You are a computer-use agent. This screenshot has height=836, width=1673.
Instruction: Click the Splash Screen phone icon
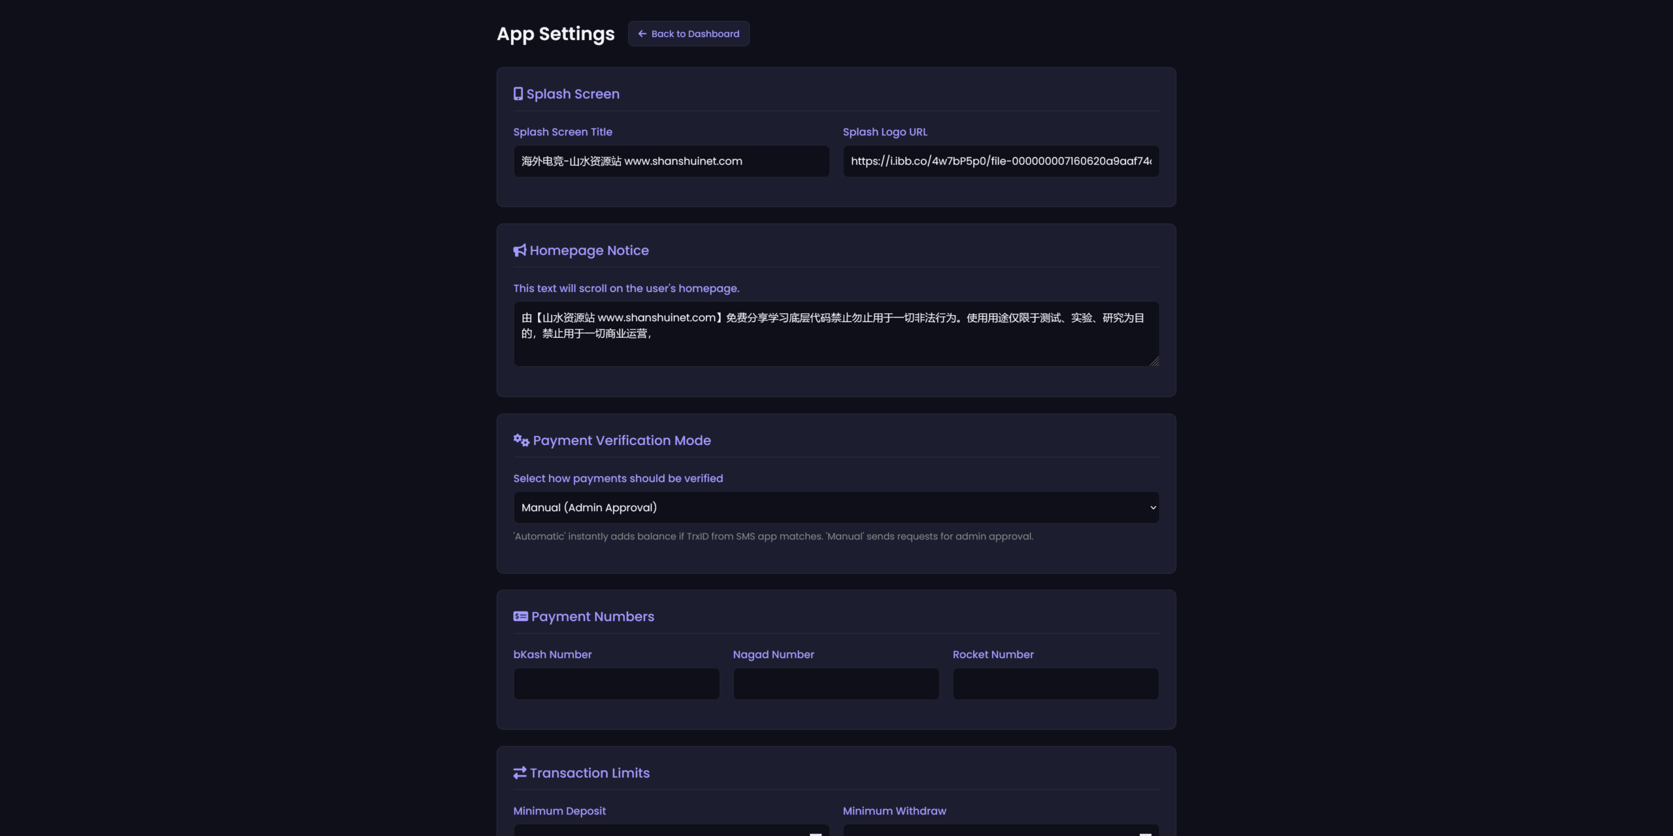518,94
